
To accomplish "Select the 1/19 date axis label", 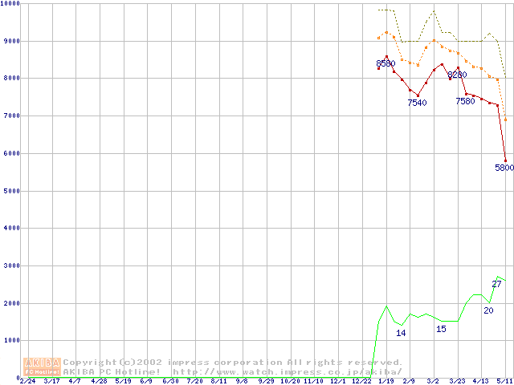I will tap(385, 382).
